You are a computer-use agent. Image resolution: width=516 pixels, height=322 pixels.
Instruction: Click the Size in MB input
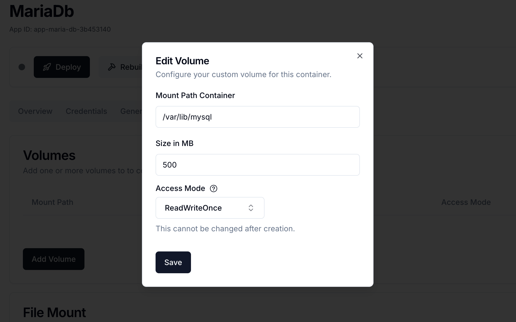[257, 165]
